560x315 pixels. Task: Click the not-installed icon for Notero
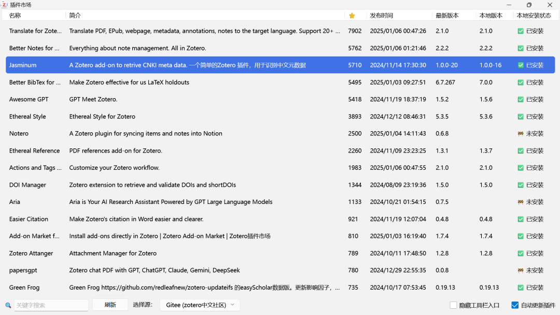click(521, 133)
